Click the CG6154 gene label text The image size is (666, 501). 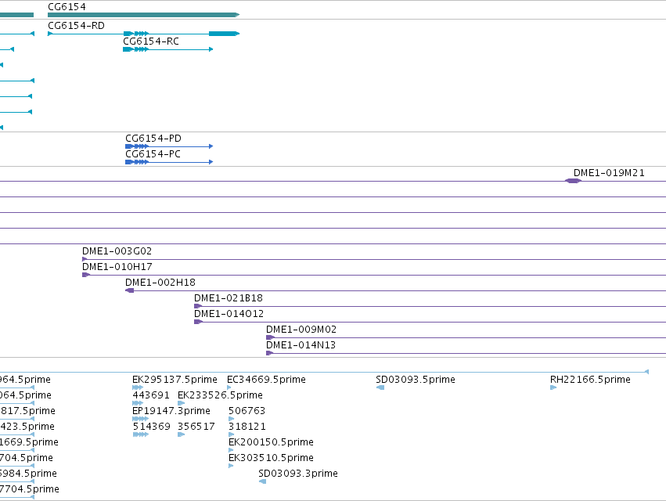click(x=67, y=7)
